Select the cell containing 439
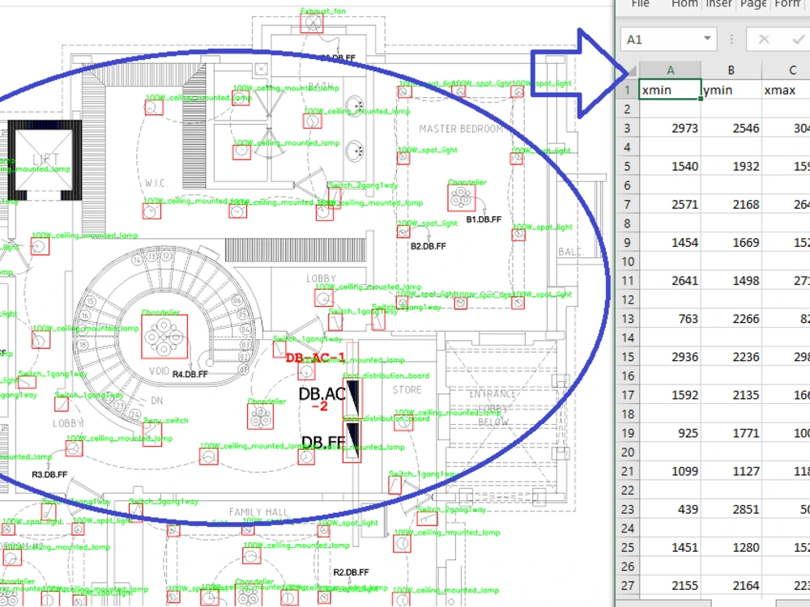This screenshot has height=607, width=810. (x=670, y=509)
